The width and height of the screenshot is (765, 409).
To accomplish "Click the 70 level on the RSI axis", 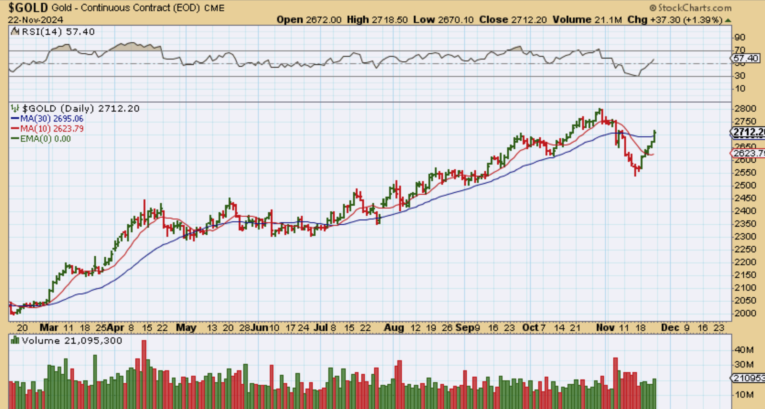I will (739, 50).
